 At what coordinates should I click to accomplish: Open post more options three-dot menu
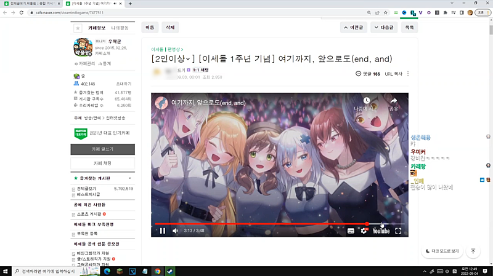pos(408,74)
